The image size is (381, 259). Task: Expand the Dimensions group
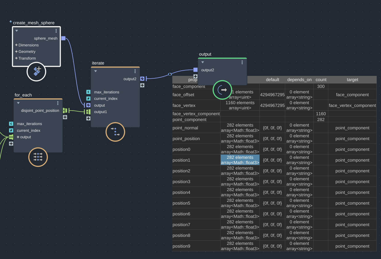[x=16, y=45]
